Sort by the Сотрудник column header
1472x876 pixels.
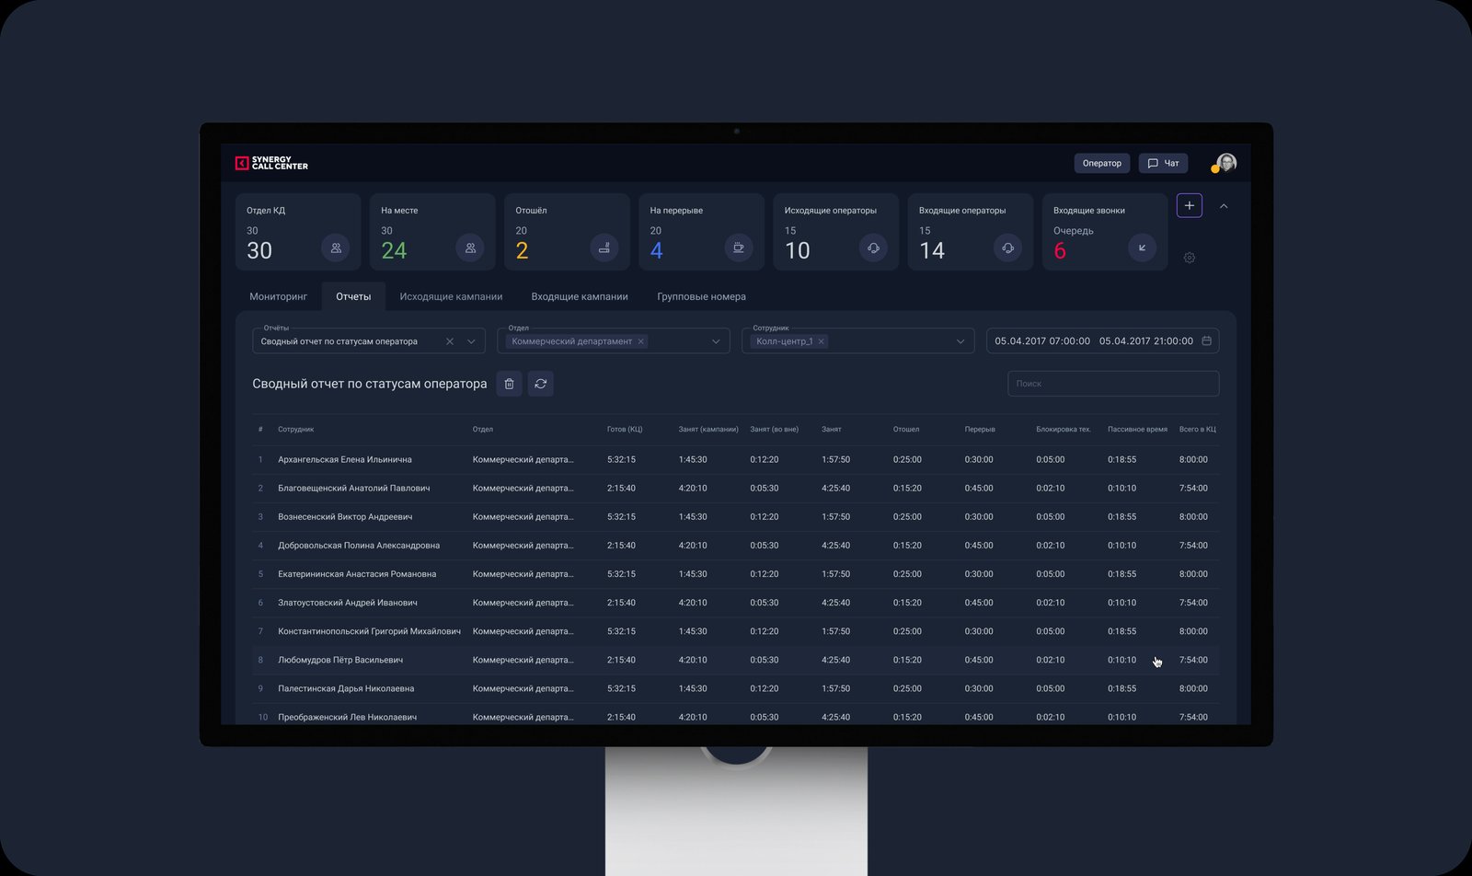point(296,430)
